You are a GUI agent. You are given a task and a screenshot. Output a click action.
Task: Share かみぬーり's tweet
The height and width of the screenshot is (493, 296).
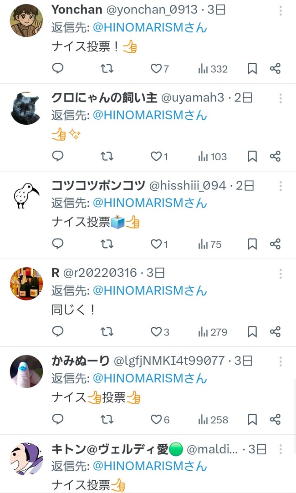pyautogui.click(x=275, y=419)
